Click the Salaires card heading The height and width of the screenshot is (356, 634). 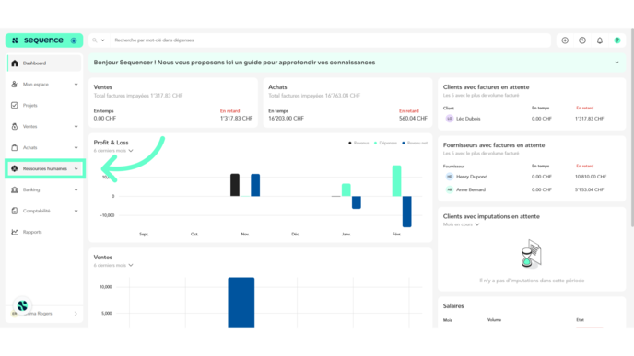click(453, 306)
